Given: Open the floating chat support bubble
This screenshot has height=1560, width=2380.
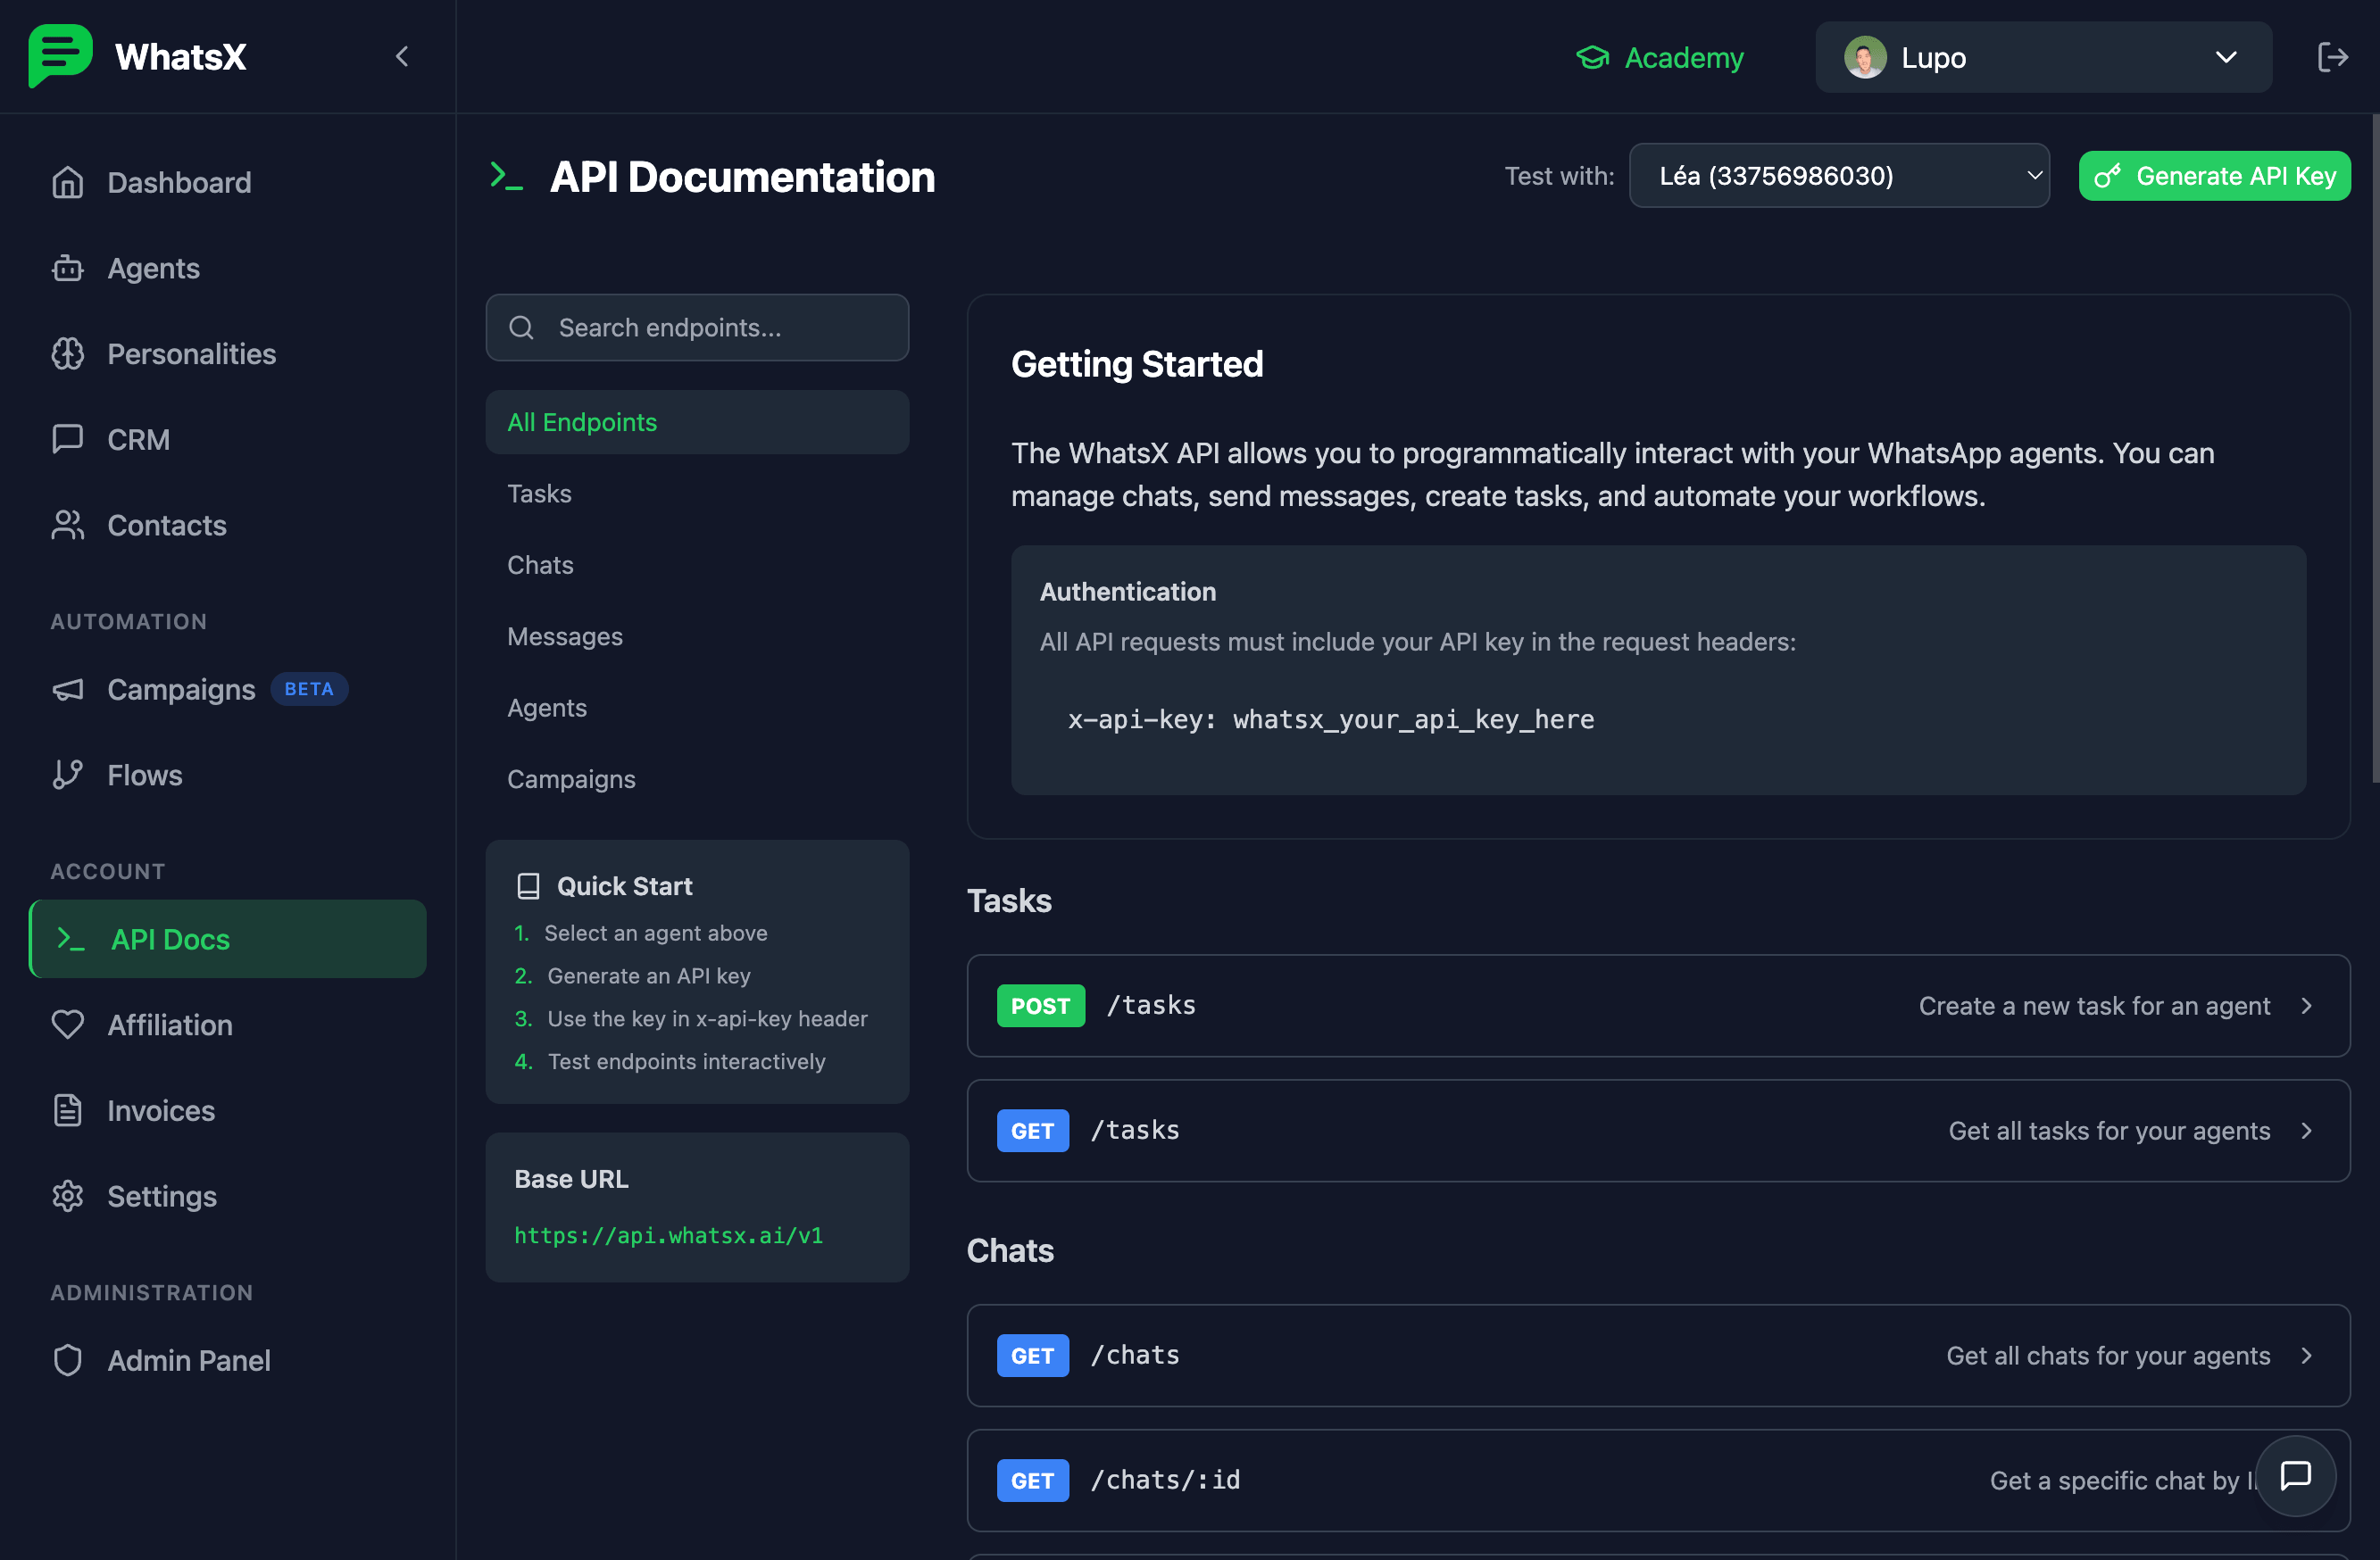Looking at the screenshot, I should (x=2295, y=1475).
